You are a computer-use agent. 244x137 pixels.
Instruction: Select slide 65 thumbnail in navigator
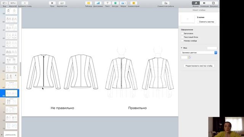click(x=11, y=61)
